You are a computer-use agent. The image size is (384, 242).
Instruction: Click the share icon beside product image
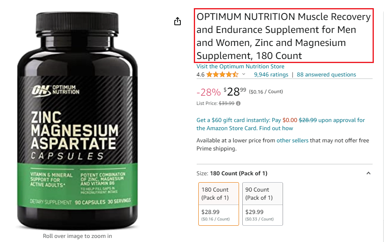click(x=178, y=21)
